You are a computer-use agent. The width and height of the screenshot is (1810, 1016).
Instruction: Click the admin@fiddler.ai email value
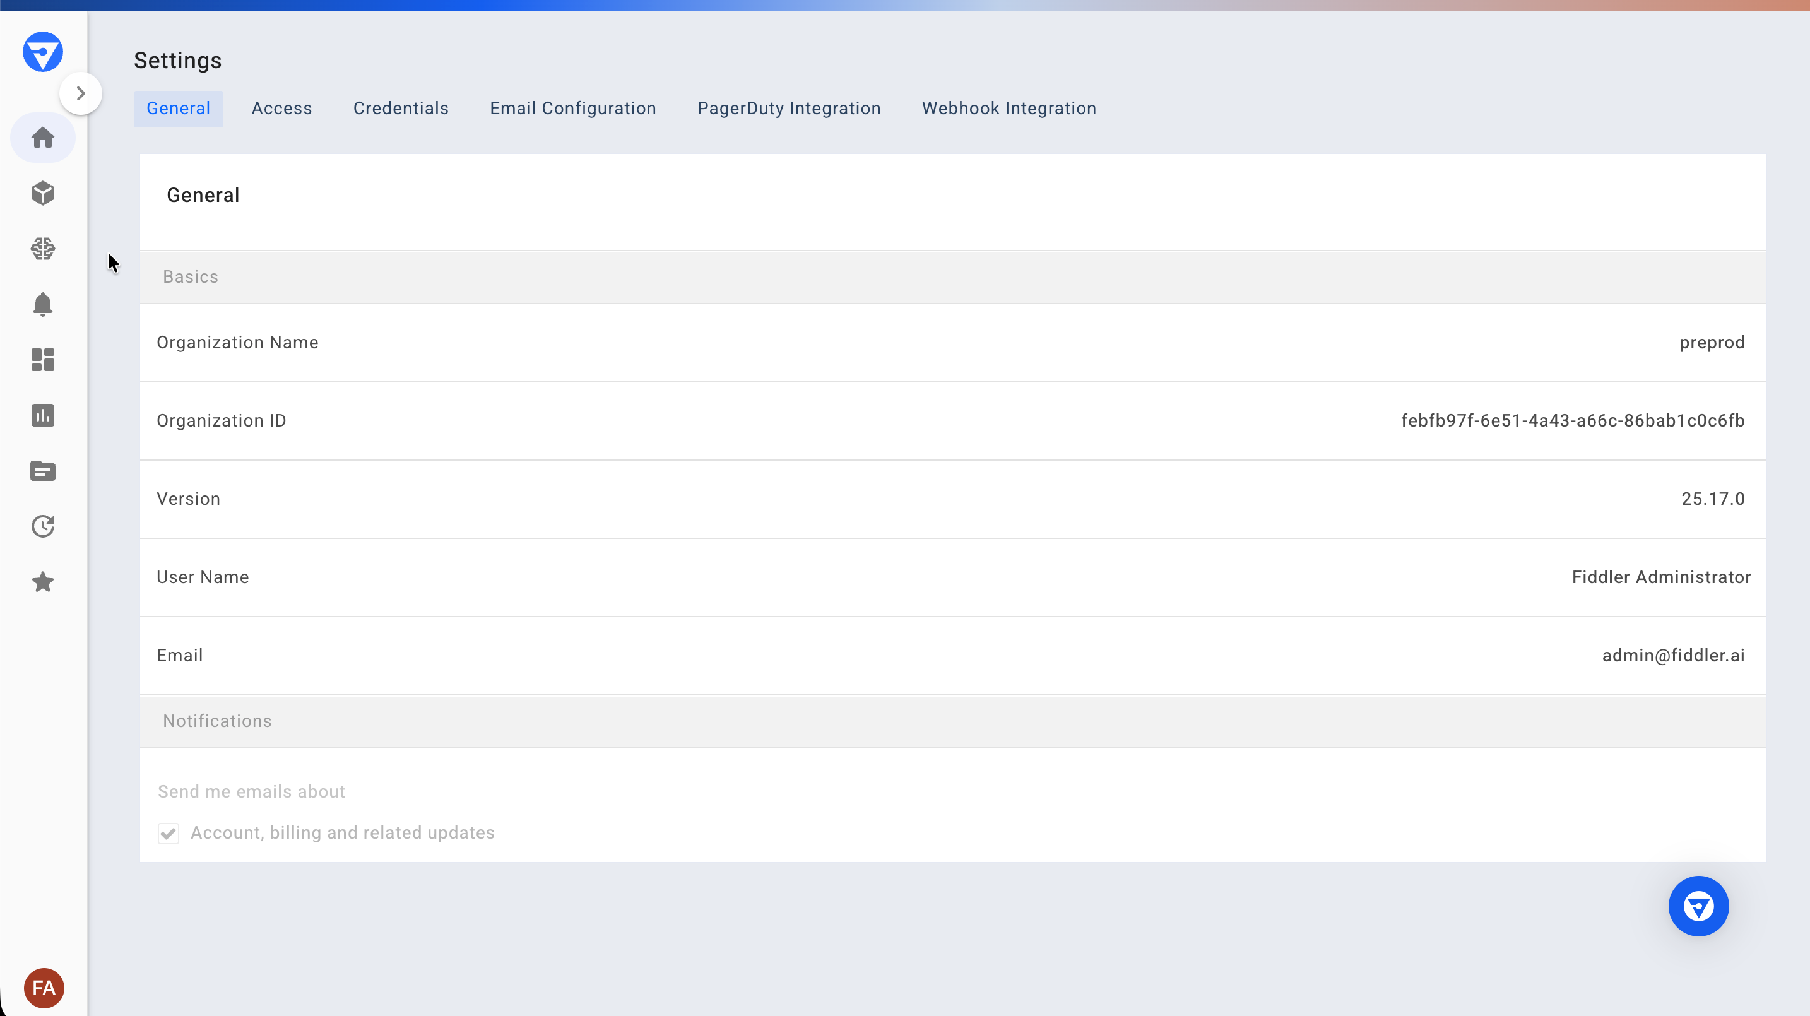click(1673, 655)
